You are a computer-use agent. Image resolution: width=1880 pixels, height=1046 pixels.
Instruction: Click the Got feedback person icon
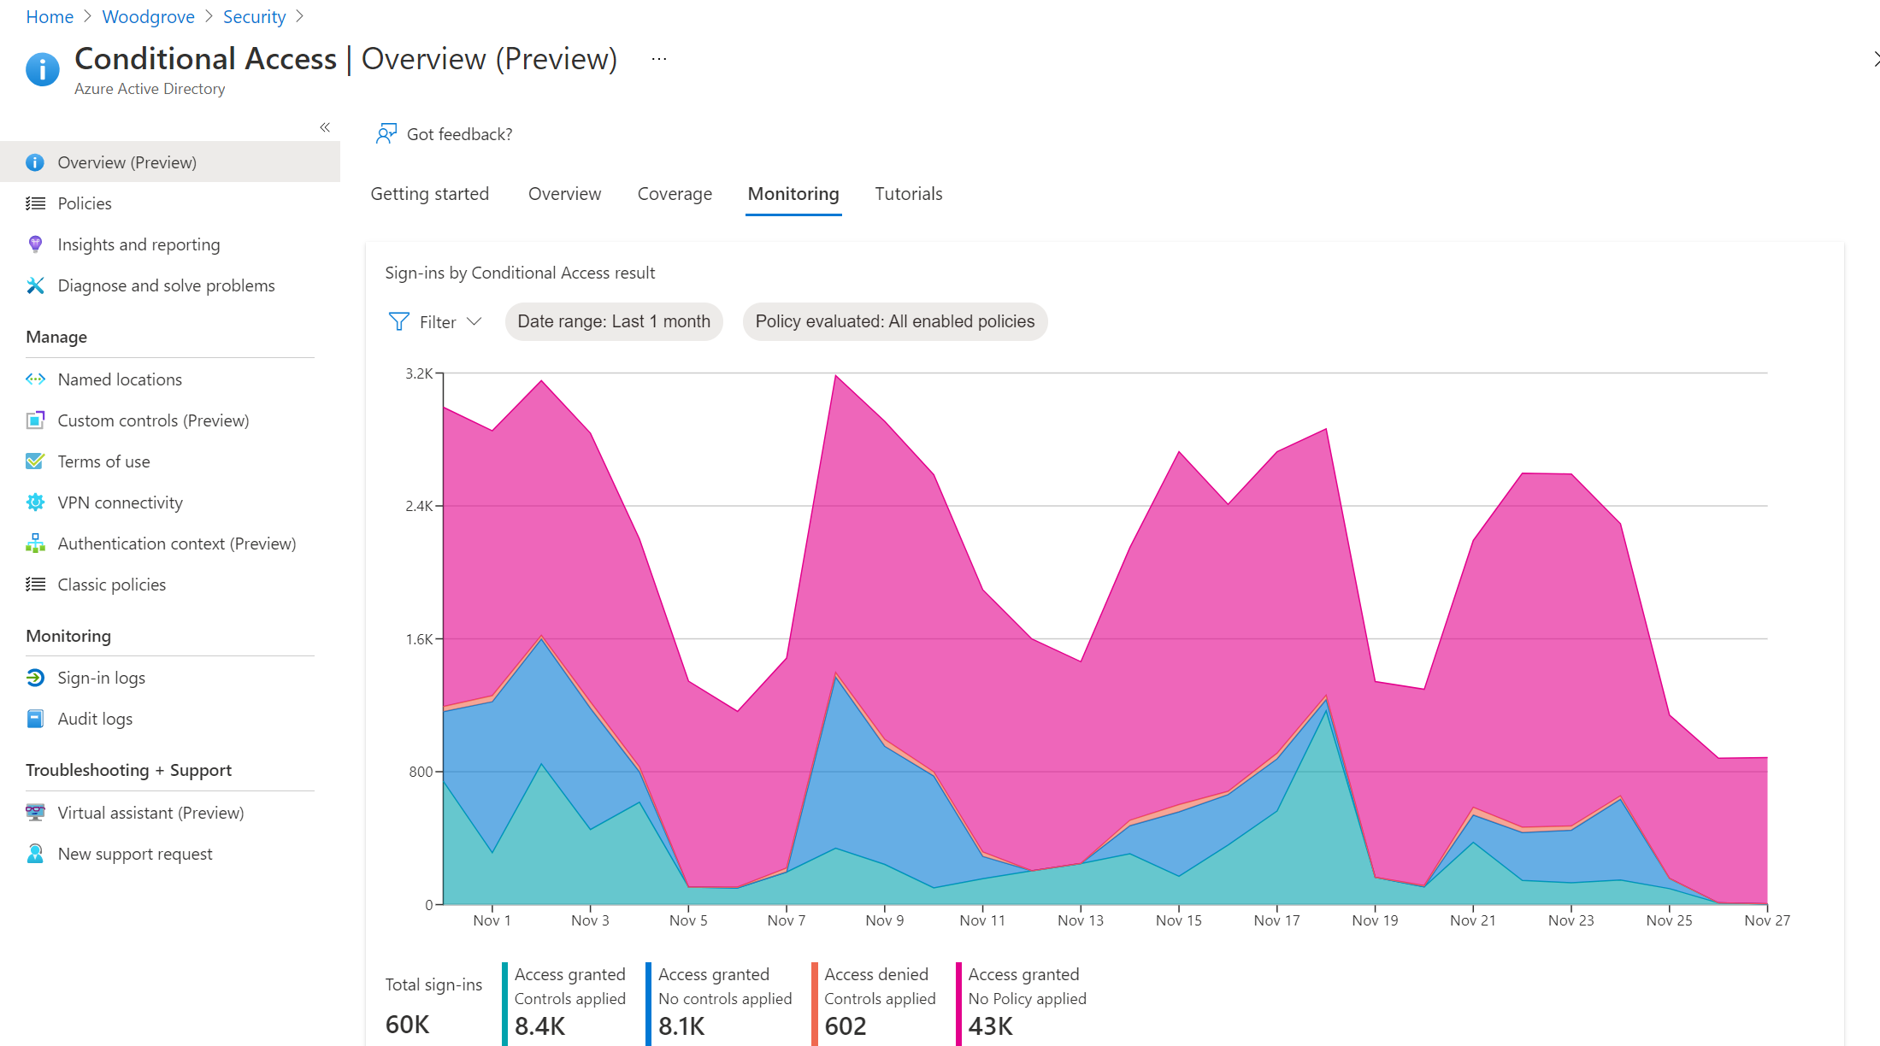[x=386, y=134]
